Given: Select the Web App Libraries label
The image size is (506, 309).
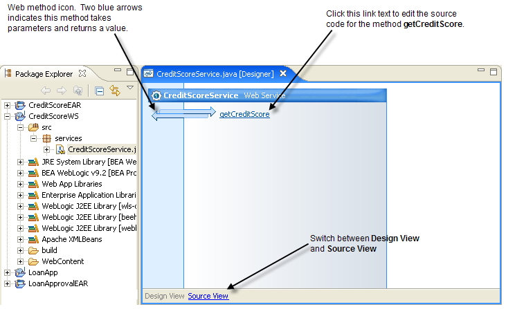Looking at the screenshot, I should [72, 184].
